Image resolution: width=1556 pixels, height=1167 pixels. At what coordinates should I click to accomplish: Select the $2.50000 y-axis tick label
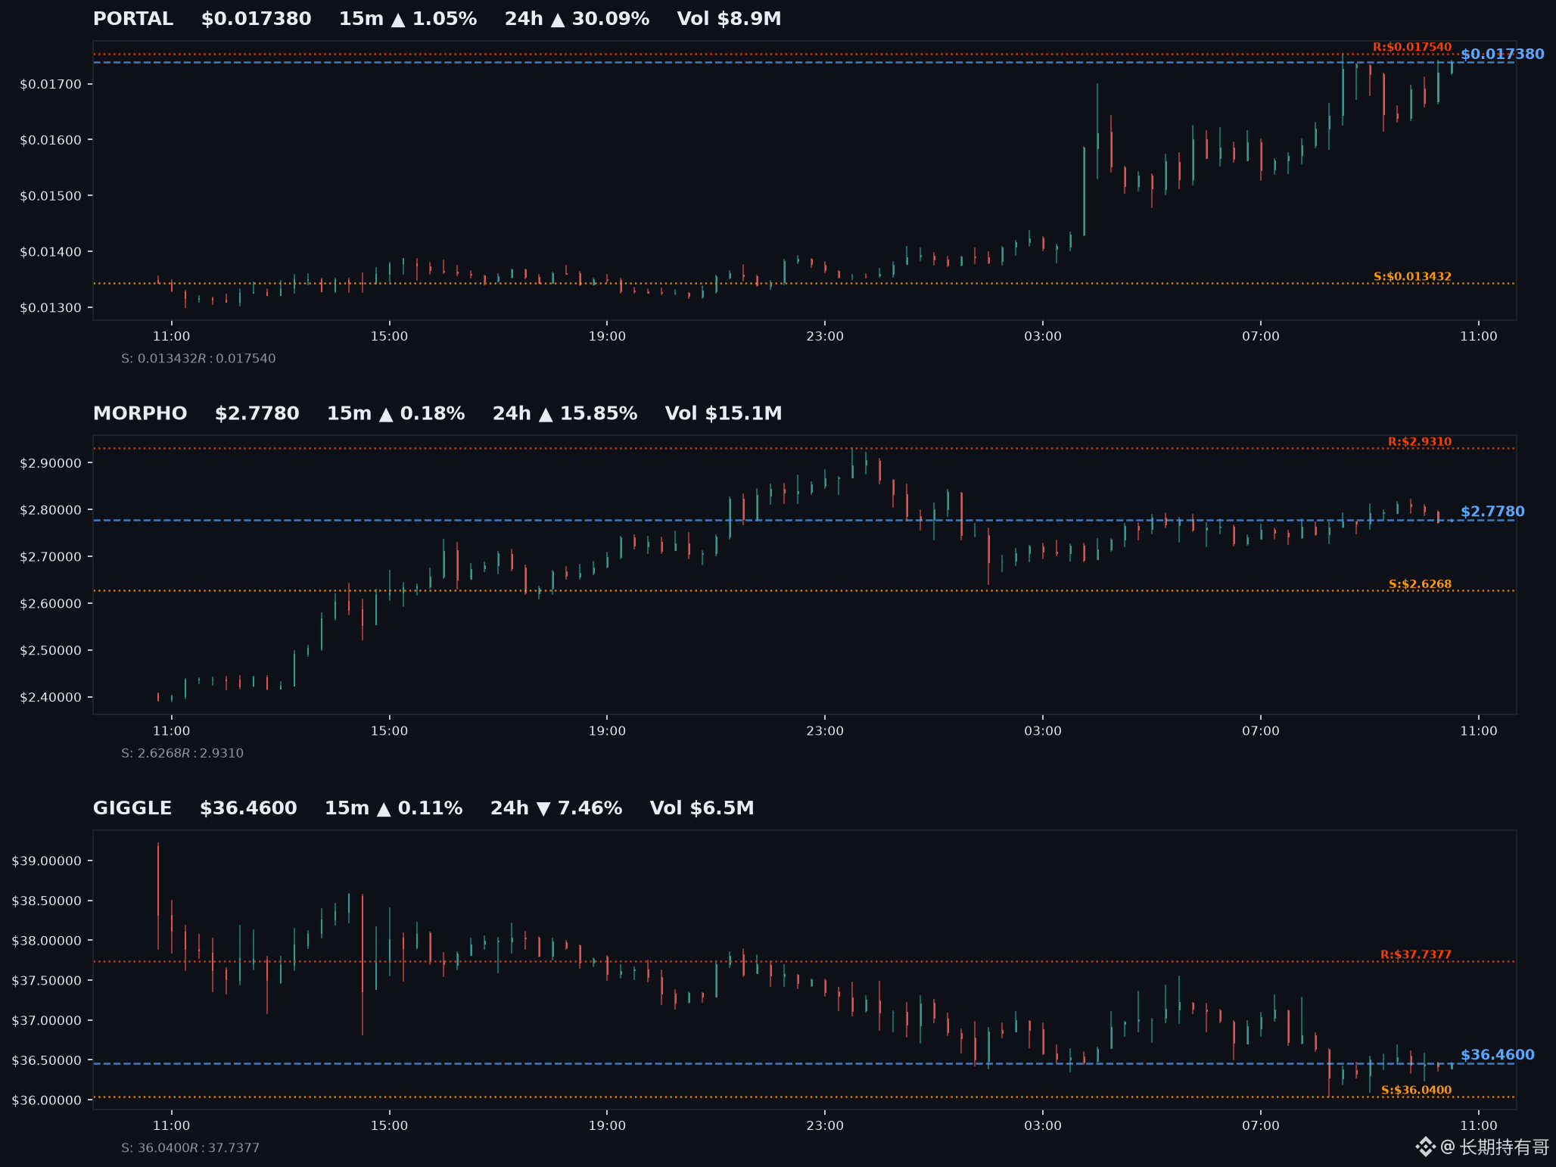[51, 651]
